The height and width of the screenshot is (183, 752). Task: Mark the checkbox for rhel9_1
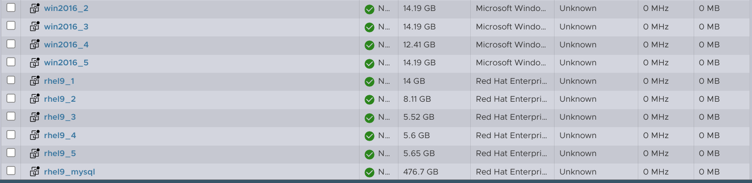click(x=11, y=80)
